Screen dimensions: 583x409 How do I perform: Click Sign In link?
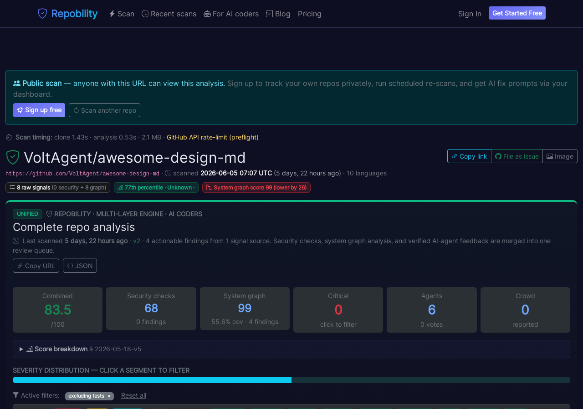click(x=470, y=14)
